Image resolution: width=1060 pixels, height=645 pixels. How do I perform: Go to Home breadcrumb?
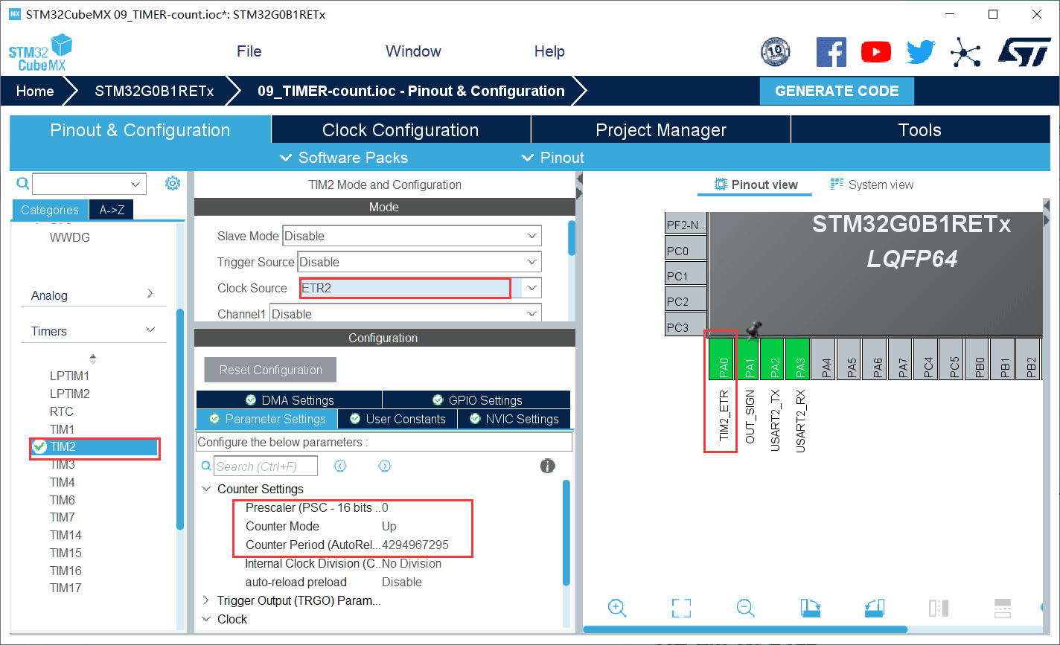pos(35,91)
